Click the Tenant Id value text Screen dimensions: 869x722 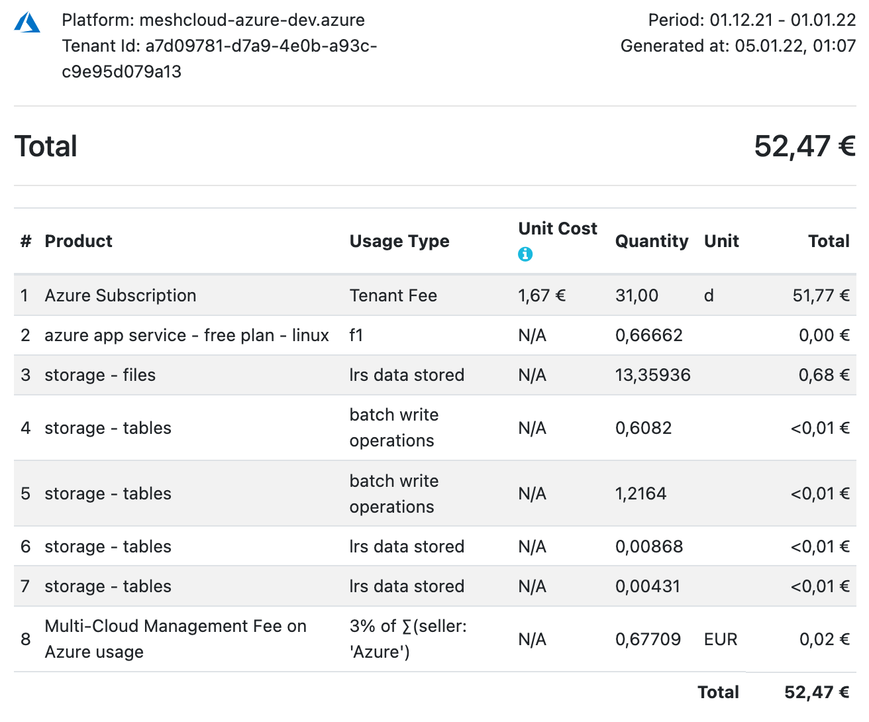pyautogui.click(x=219, y=58)
